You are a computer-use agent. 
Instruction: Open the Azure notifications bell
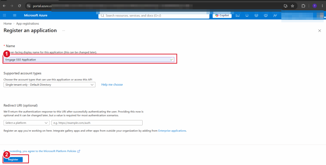(x=247, y=15)
